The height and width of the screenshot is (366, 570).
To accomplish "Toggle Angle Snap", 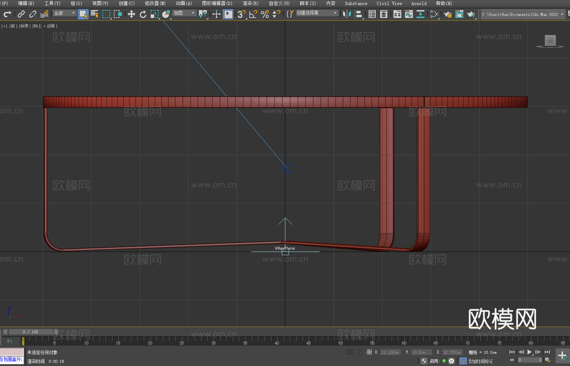I will pyautogui.click(x=253, y=14).
